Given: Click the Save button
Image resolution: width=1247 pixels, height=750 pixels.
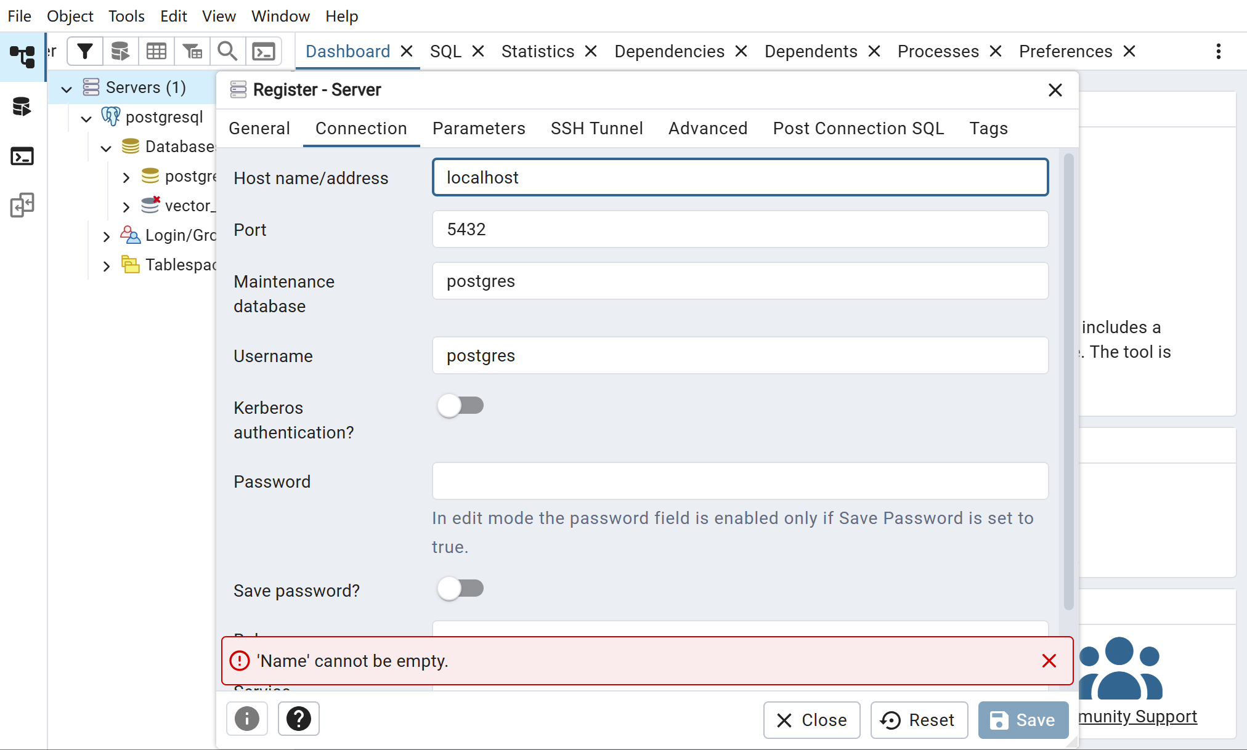Looking at the screenshot, I should 1023,720.
